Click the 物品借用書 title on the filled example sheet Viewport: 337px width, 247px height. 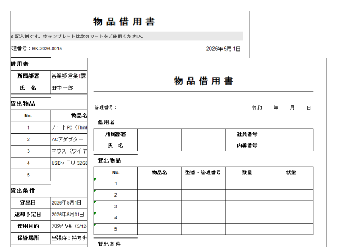(x=124, y=22)
